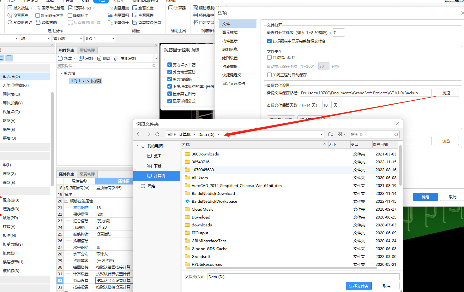464x292 pixels.
Task: Click the 插入批注 (insert annotation) icon
Action: (10, 8)
